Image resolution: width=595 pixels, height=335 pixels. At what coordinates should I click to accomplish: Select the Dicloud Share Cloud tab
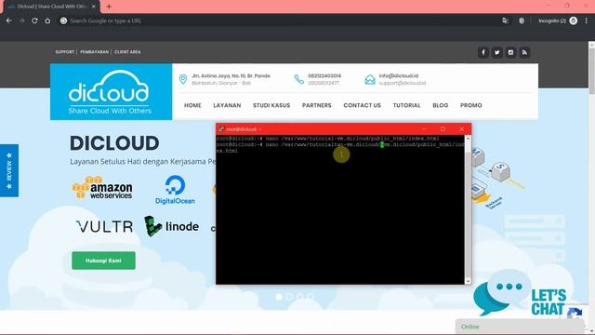click(51, 7)
